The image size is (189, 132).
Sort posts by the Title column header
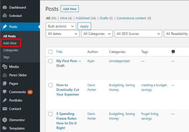[x=59, y=52]
